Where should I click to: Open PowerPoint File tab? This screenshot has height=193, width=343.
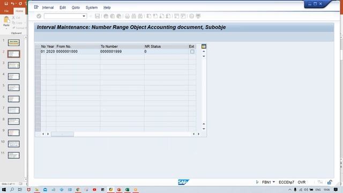pos(6,11)
